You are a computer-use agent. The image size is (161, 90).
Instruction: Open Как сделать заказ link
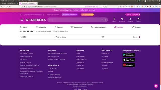click(26, 53)
